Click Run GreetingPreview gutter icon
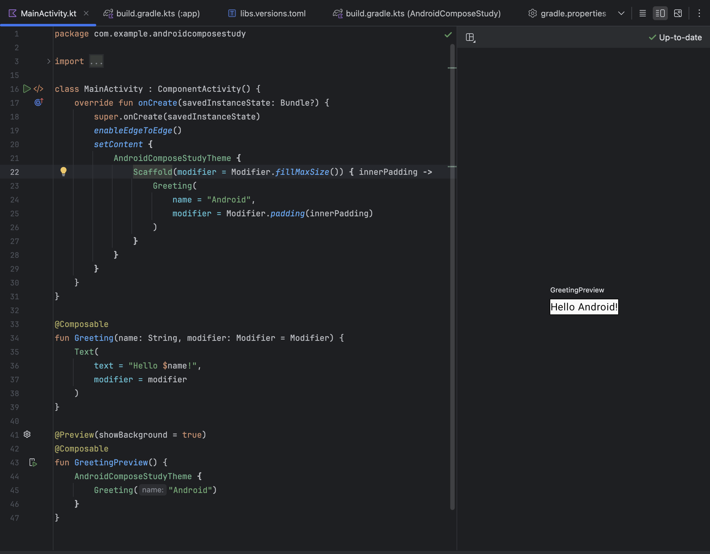Screen dimensions: 710x554 [33, 462]
